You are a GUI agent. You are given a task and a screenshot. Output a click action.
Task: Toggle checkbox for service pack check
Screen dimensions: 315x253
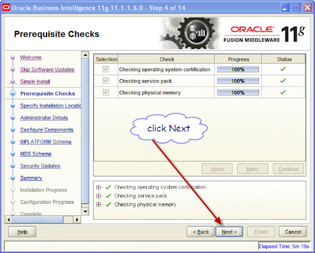click(106, 81)
